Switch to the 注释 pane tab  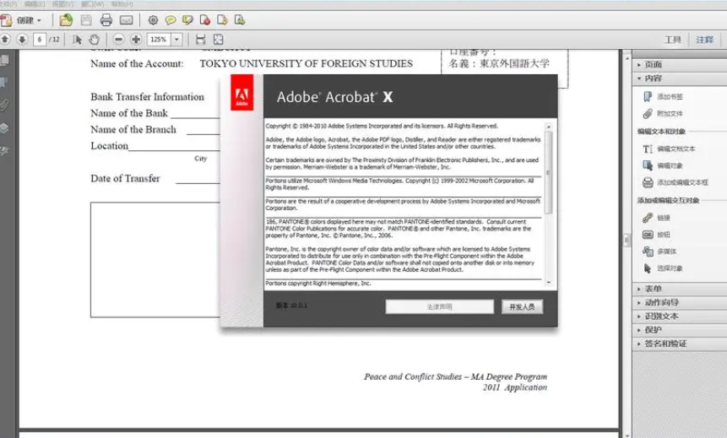(705, 40)
